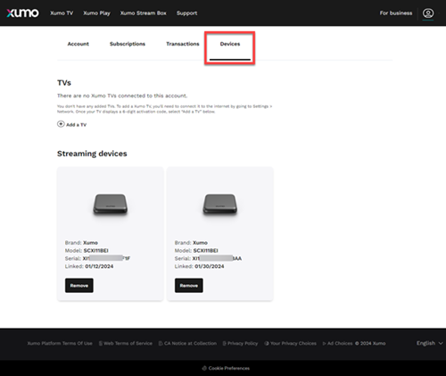Open Xumo TV menu item
446x376 pixels.
(62, 13)
